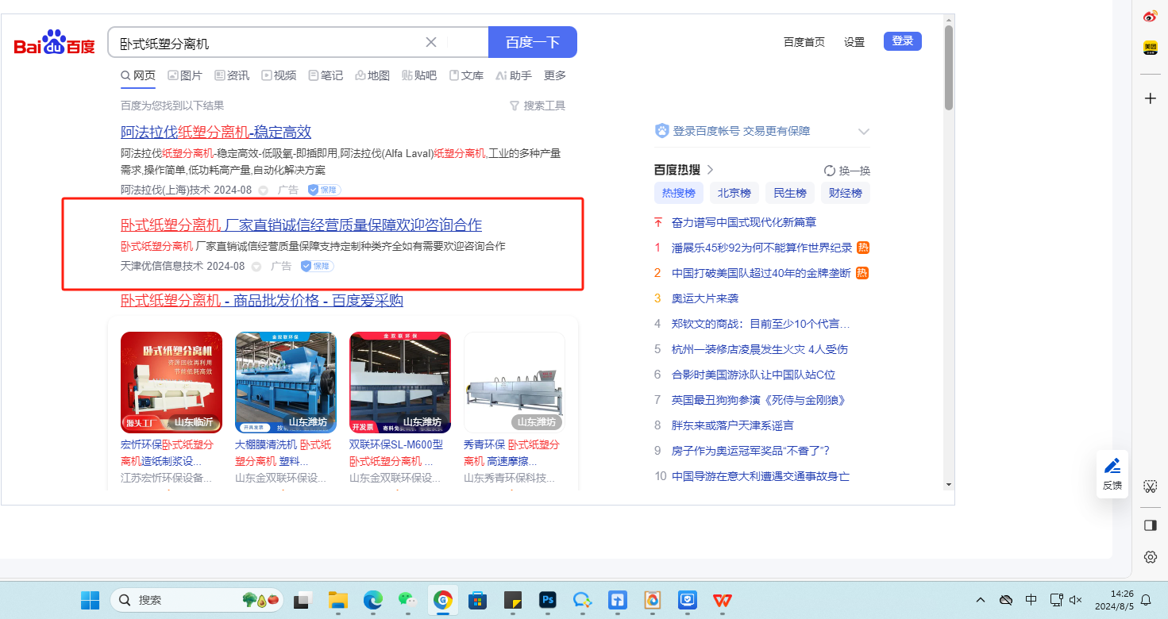Open browser sidebar settings gear
Screen dimensions: 1168x619
coord(1150,557)
